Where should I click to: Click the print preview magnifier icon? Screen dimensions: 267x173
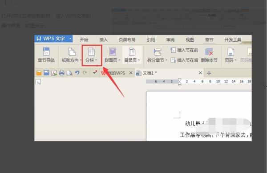tap(69, 73)
